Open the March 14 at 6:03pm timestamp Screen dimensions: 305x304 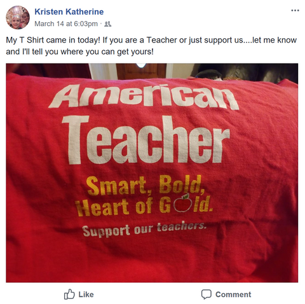[66, 24]
